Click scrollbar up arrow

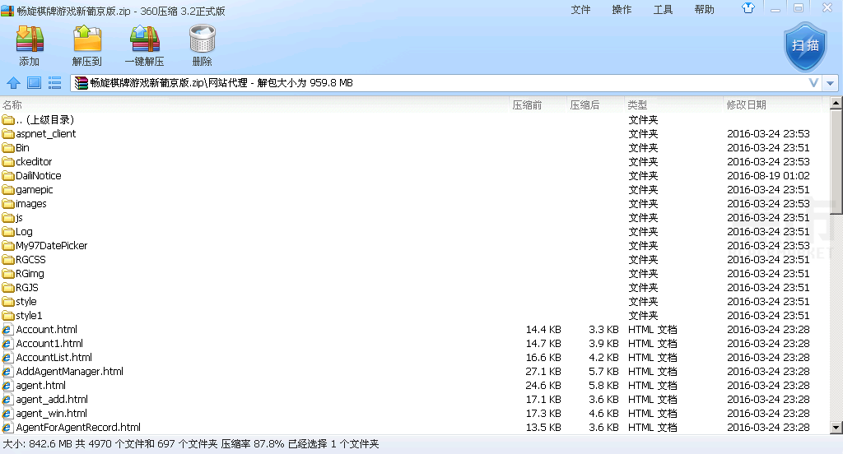(x=836, y=103)
